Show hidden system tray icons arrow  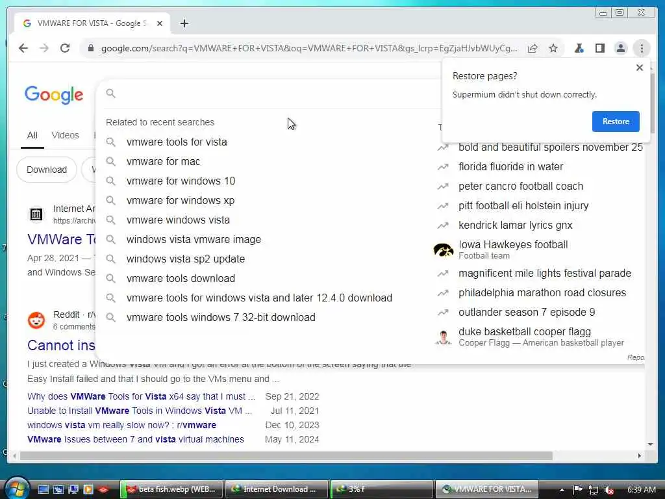click(562, 490)
